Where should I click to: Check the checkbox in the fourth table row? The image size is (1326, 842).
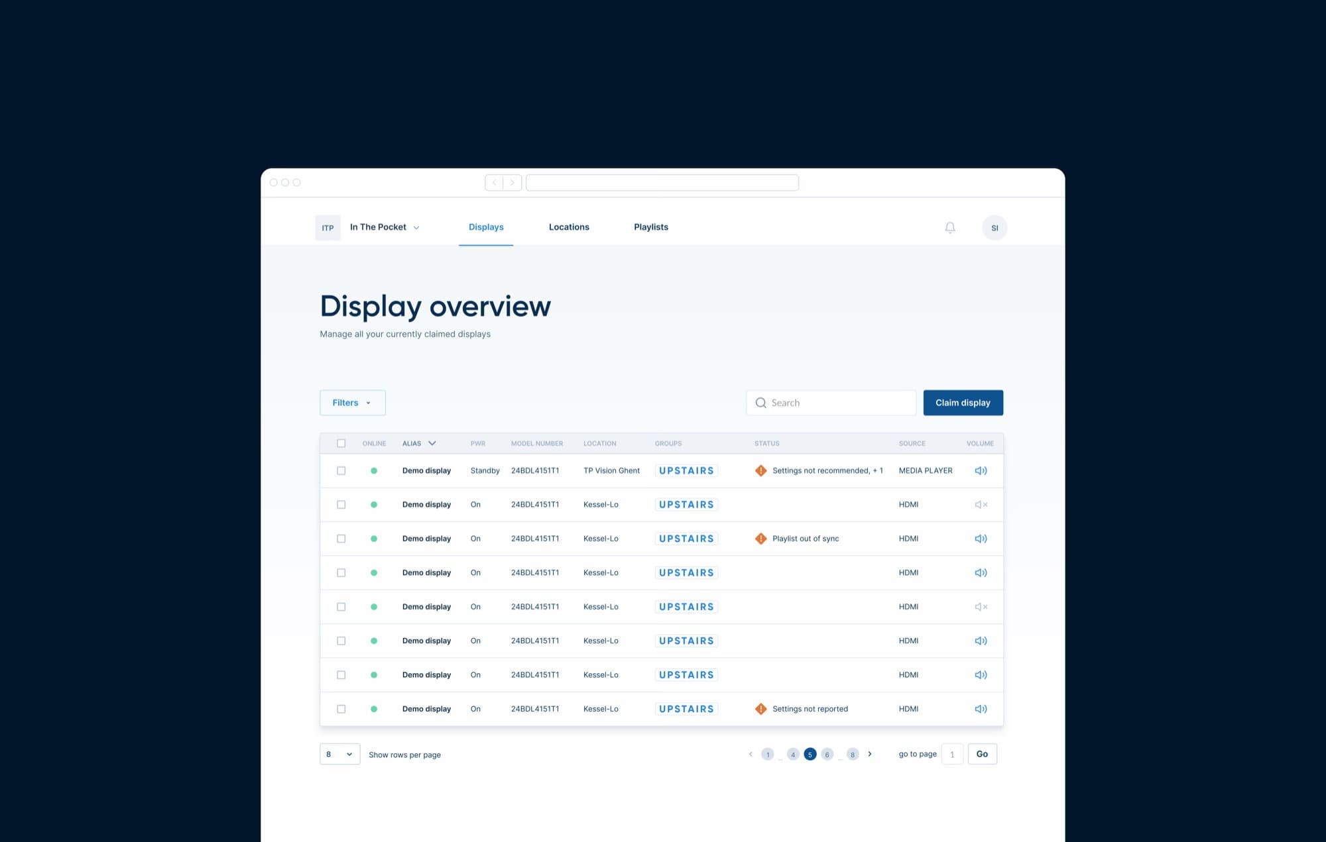coord(341,572)
